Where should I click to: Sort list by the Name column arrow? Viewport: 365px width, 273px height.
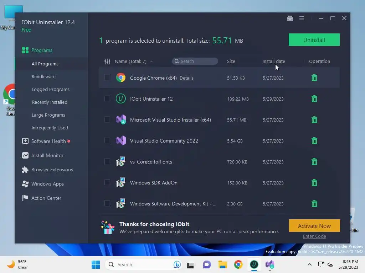151,61
